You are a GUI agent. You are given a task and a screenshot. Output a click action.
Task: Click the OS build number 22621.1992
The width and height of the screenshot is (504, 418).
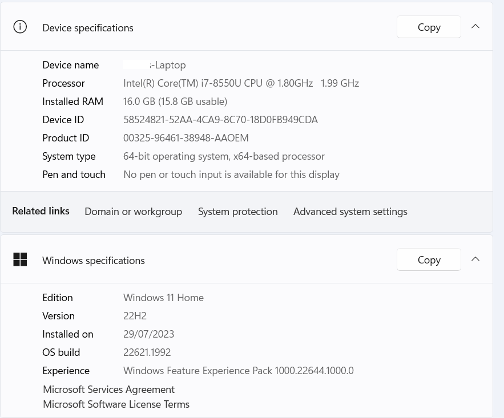point(147,352)
